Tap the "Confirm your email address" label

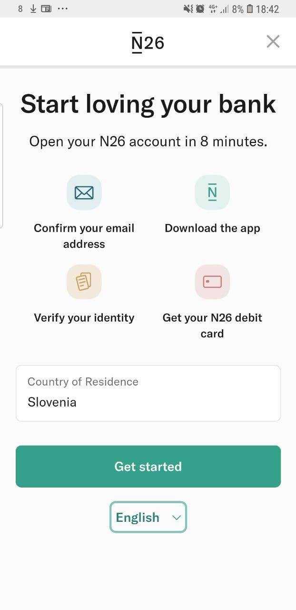point(84,236)
